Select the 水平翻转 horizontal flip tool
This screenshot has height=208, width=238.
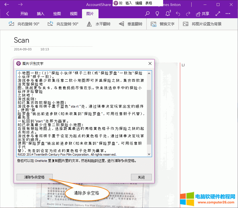click(x=89, y=24)
